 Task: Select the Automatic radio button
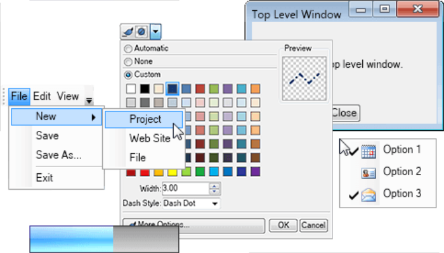(128, 49)
